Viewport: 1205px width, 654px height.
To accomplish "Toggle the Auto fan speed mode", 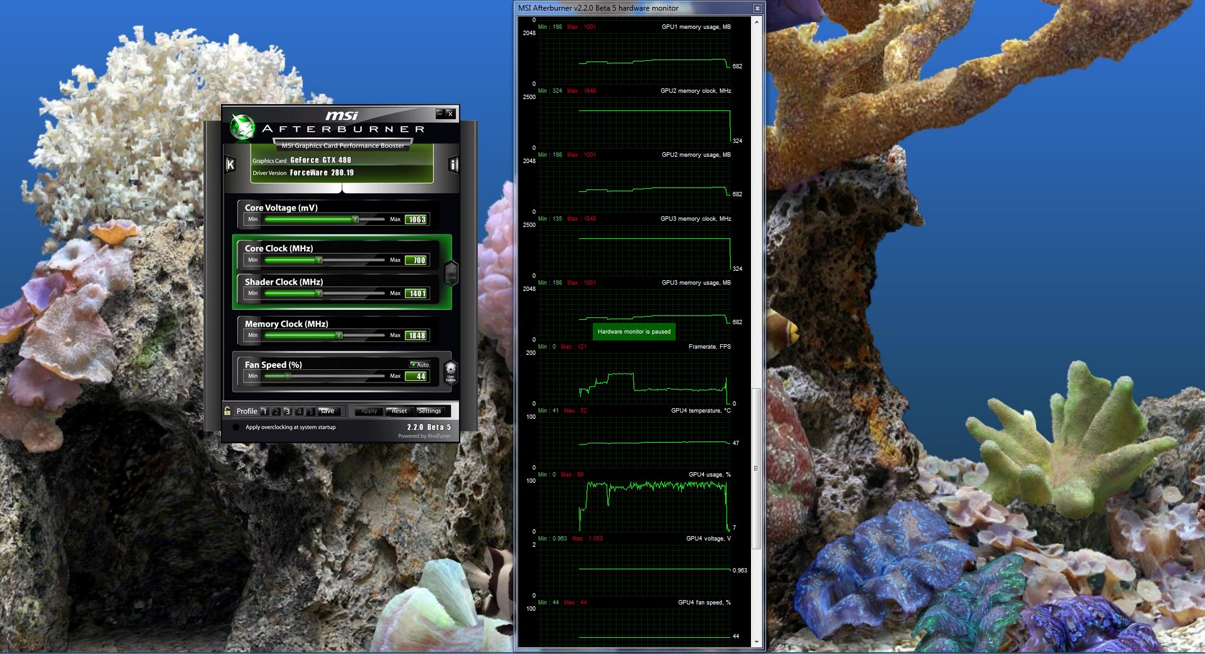I will pyautogui.click(x=419, y=364).
